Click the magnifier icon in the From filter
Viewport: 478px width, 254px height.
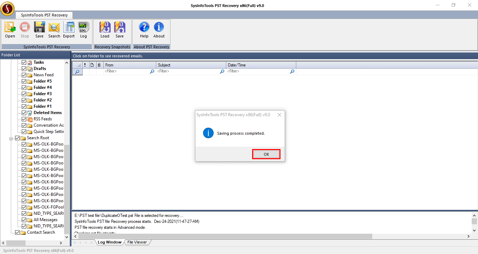click(152, 71)
